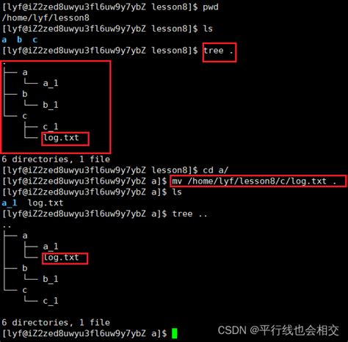Click the 'tree ..' command text

tap(189, 214)
